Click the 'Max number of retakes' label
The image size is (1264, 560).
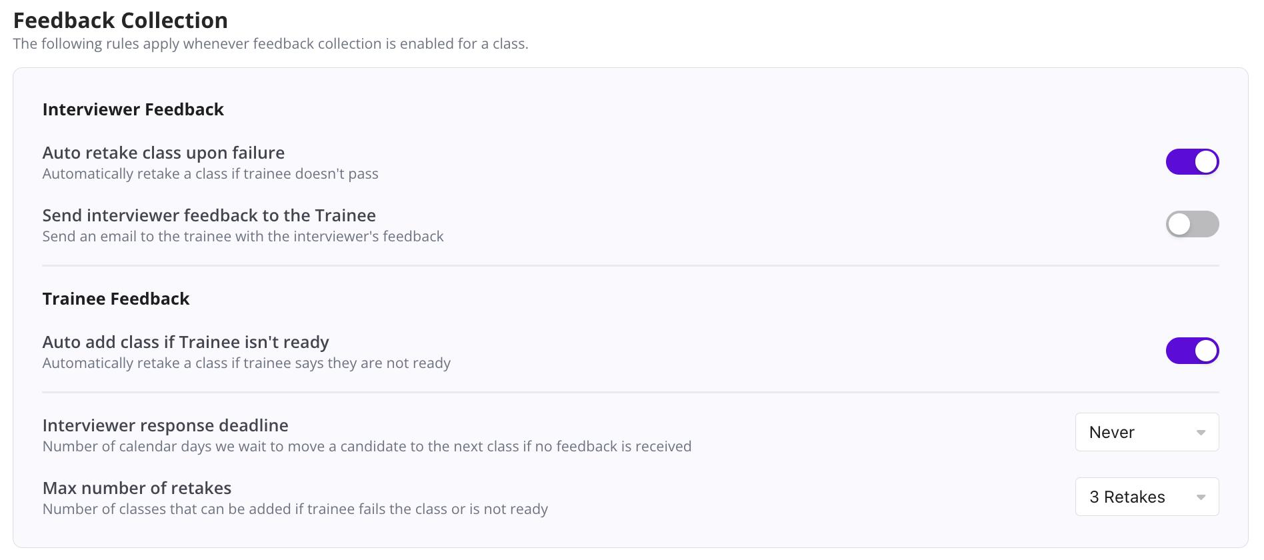point(137,488)
